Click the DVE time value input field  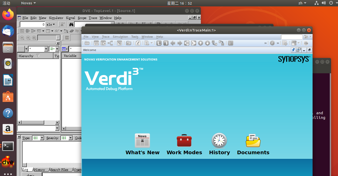coord(33,25)
